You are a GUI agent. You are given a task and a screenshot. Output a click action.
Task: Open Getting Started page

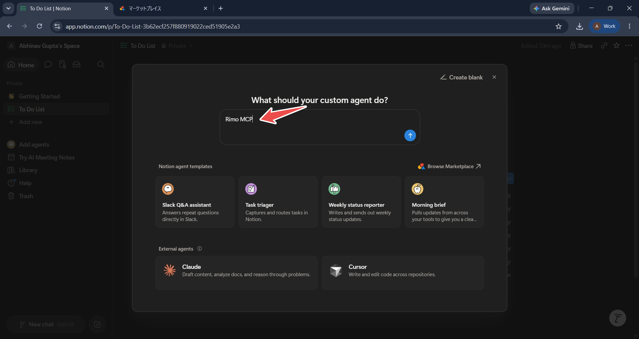pyautogui.click(x=56, y=96)
